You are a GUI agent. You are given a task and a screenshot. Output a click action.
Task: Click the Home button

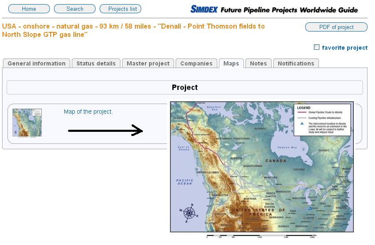[29, 9]
